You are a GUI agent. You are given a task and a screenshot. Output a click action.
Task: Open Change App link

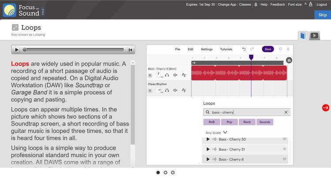(x=227, y=4)
